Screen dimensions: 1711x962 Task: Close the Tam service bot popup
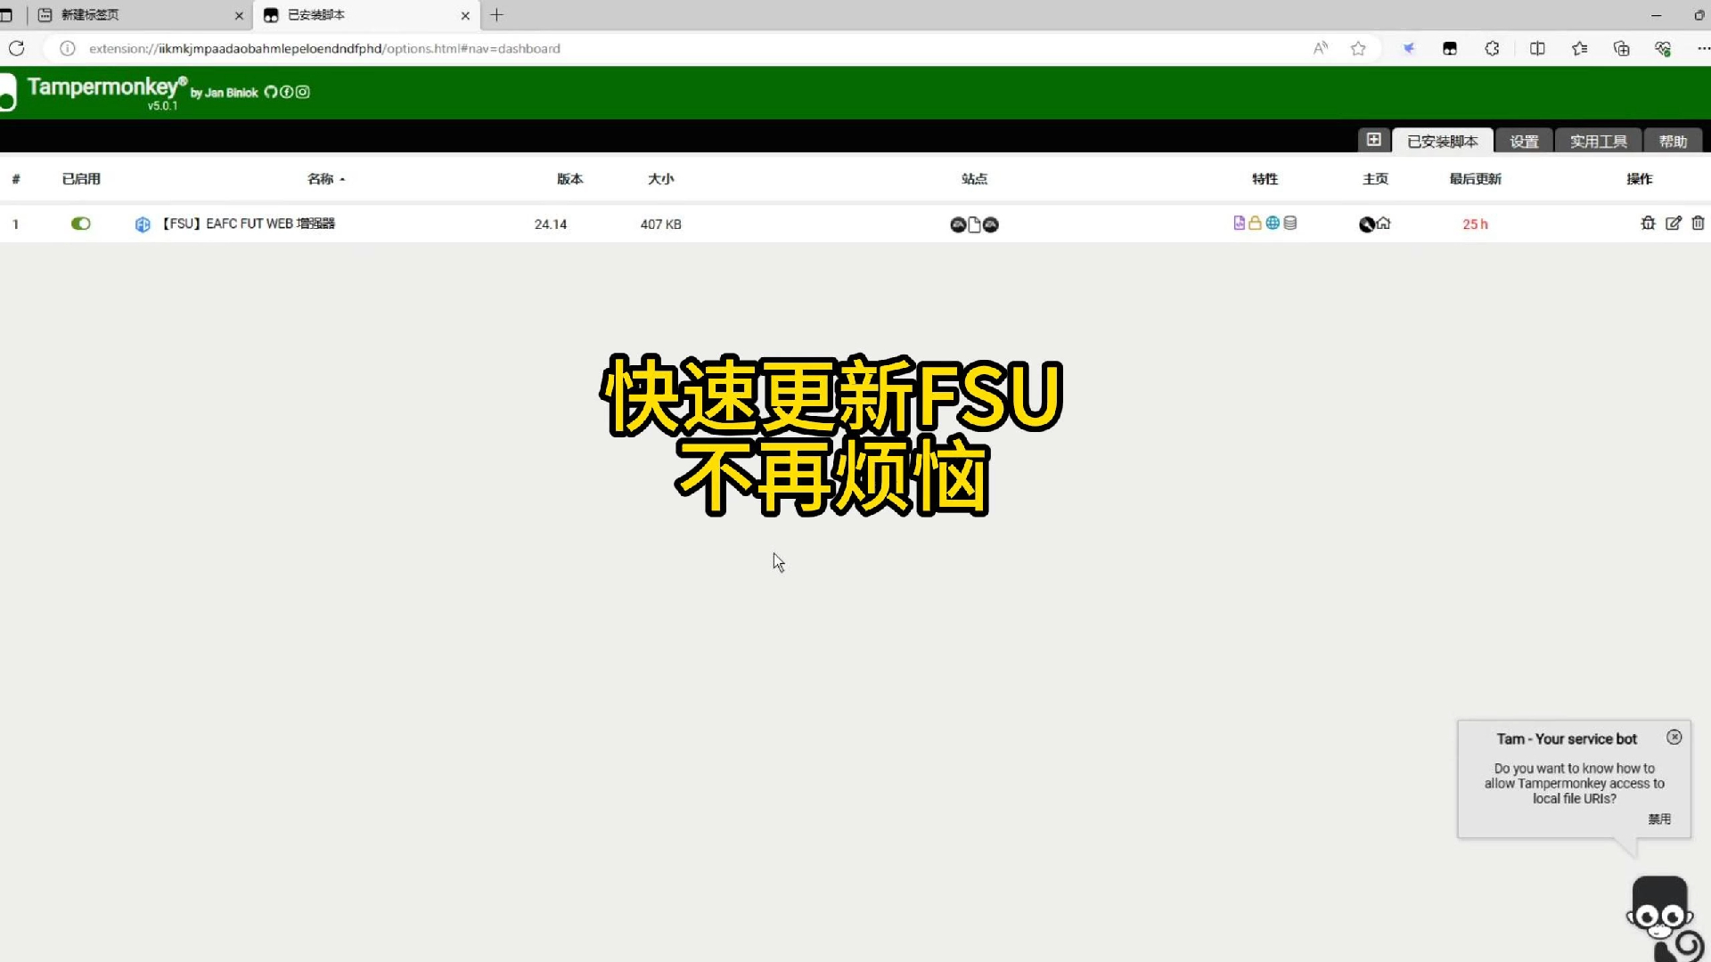click(1674, 738)
